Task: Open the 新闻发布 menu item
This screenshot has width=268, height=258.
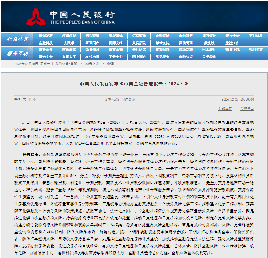Action: coord(45,36)
